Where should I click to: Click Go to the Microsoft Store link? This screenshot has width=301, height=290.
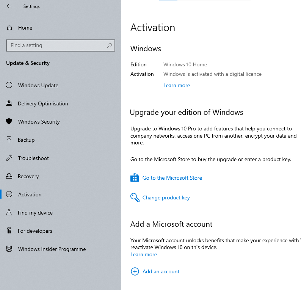[x=172, y=178]
